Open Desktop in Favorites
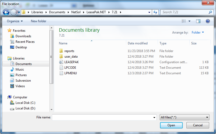Screen dimensions: 216x134 tap(21, 47)
